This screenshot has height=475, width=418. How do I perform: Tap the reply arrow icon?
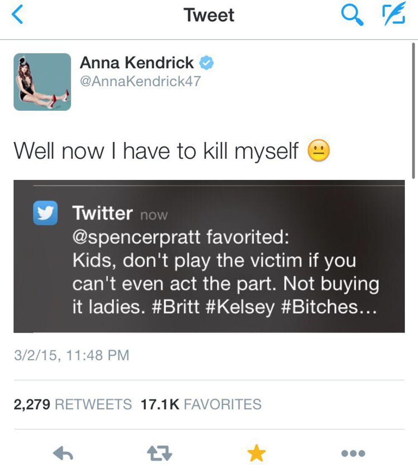click(x=64, y=453)
